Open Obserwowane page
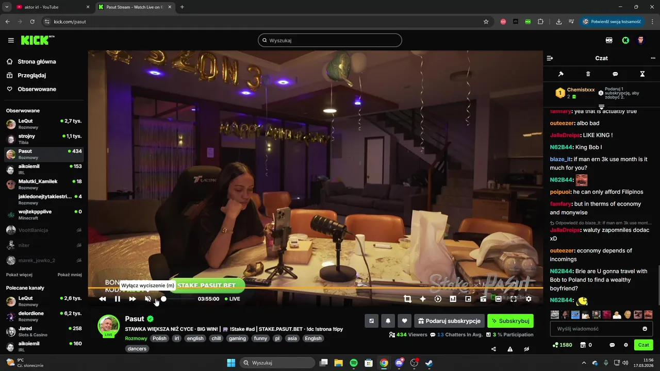Viewport: 660px width, 371px height. 37,89
